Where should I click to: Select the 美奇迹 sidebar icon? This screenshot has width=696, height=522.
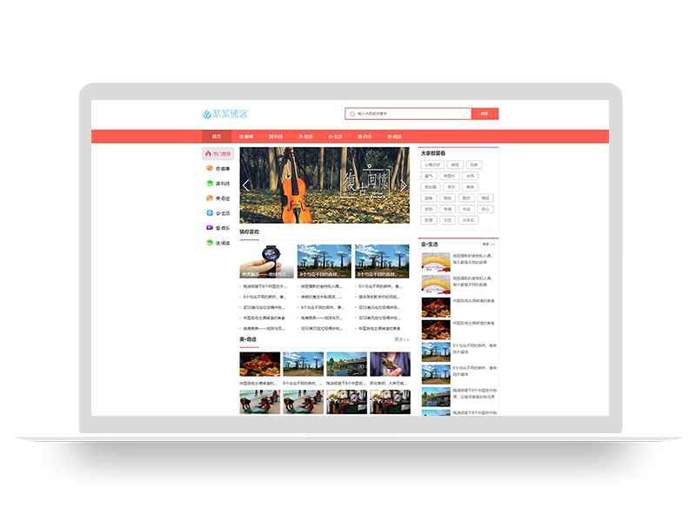point(209,197)
